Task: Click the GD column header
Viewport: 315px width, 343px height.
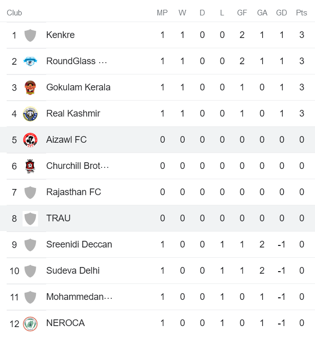Action: [281, 13]
